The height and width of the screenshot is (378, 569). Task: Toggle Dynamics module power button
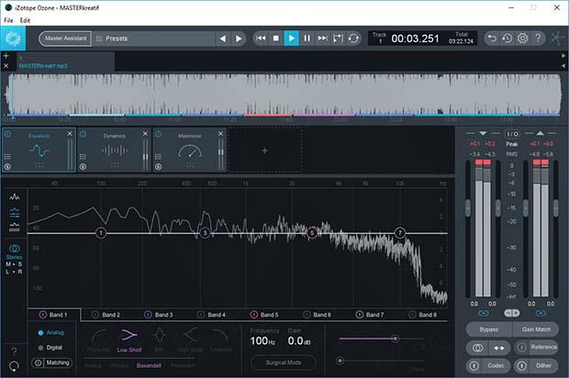[84, 135]
